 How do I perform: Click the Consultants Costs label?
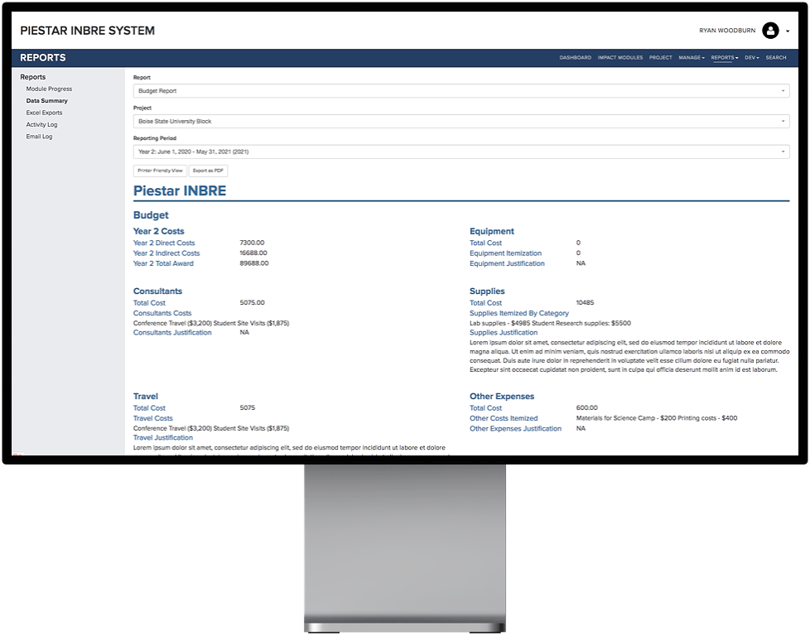pos(162,313)
